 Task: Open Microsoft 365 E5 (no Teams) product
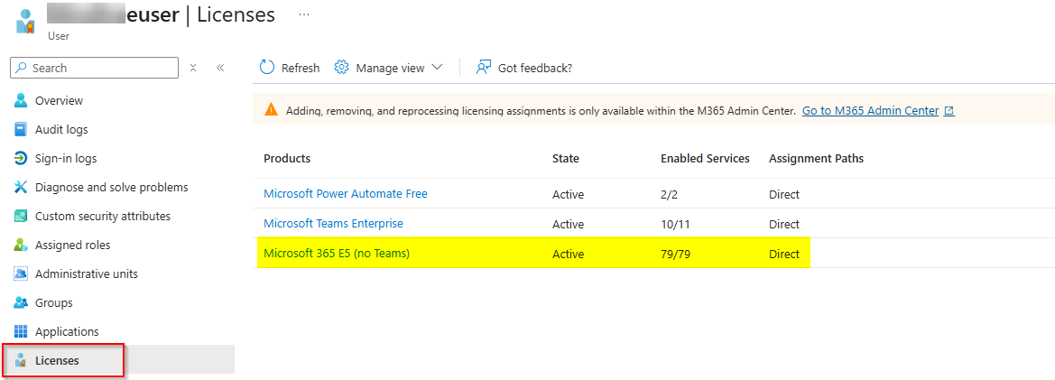337,254
